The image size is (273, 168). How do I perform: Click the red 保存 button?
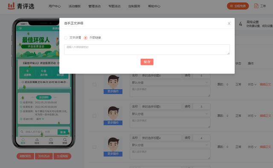pos(147,62)
